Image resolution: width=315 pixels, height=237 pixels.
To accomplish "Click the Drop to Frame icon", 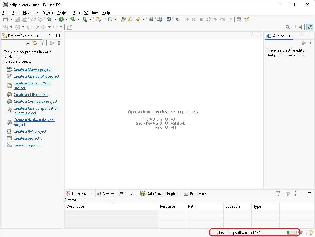I will [239, 20].
